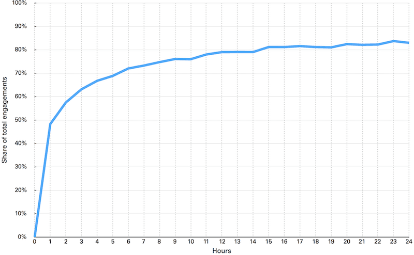Click the 100% label on the y-axis

(x=21, y=3)
